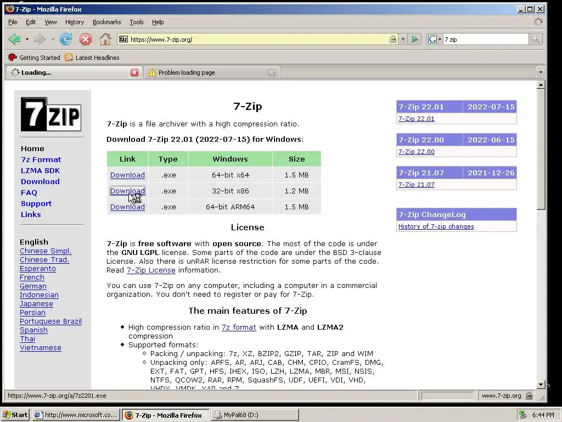Click the Forward arrow button
Image resolution: width=562 pixels, height=422 pixels.
click(x=40, y=39)
